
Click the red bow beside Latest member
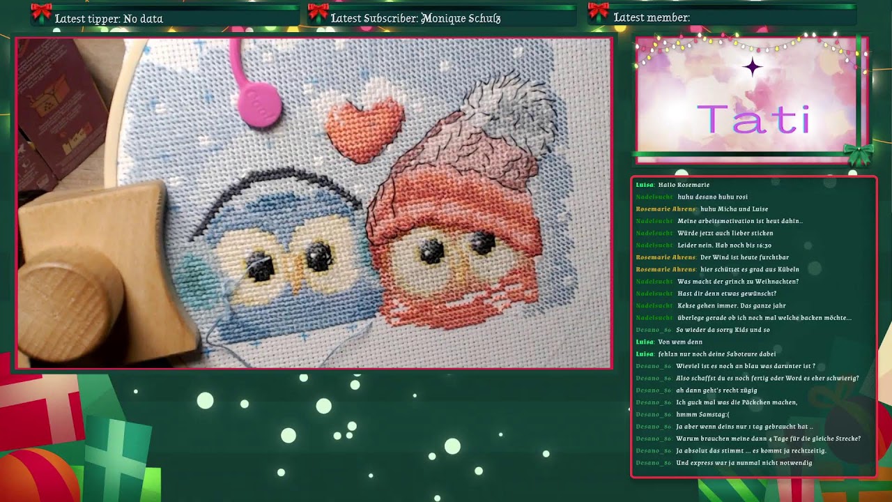[x=598, y=12]
